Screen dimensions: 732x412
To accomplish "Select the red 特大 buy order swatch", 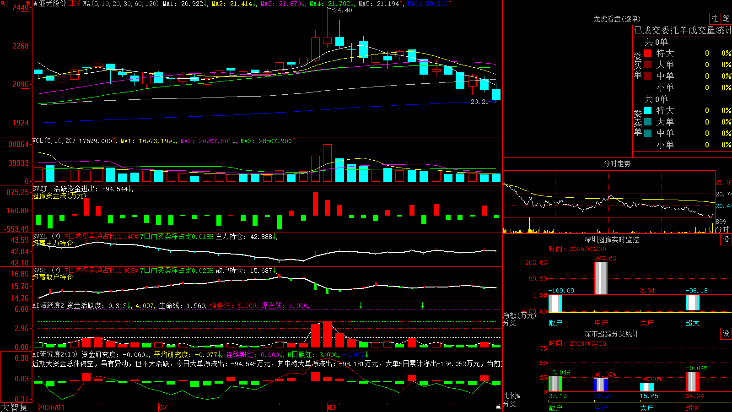I will click(648, 53).
